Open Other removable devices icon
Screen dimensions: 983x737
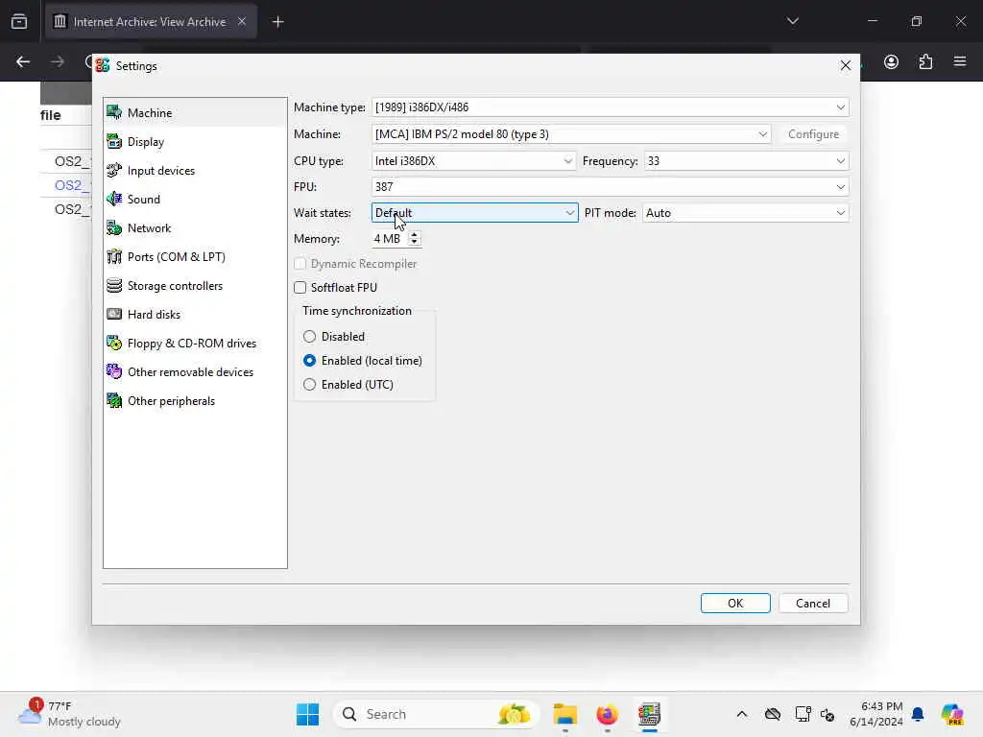point(114,372)
